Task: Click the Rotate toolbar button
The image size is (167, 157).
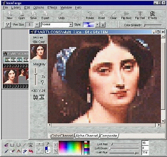Action: click(x=90, y=15)
